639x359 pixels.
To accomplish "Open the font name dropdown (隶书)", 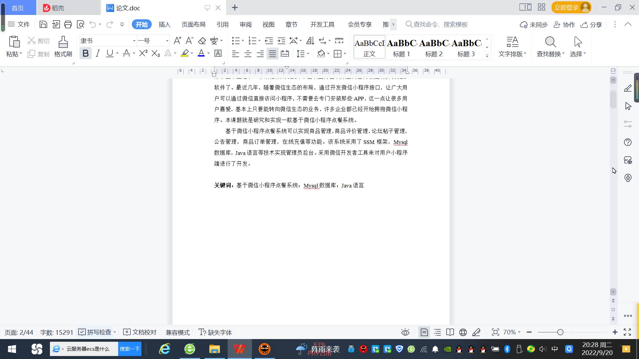I will click(134, 41).
